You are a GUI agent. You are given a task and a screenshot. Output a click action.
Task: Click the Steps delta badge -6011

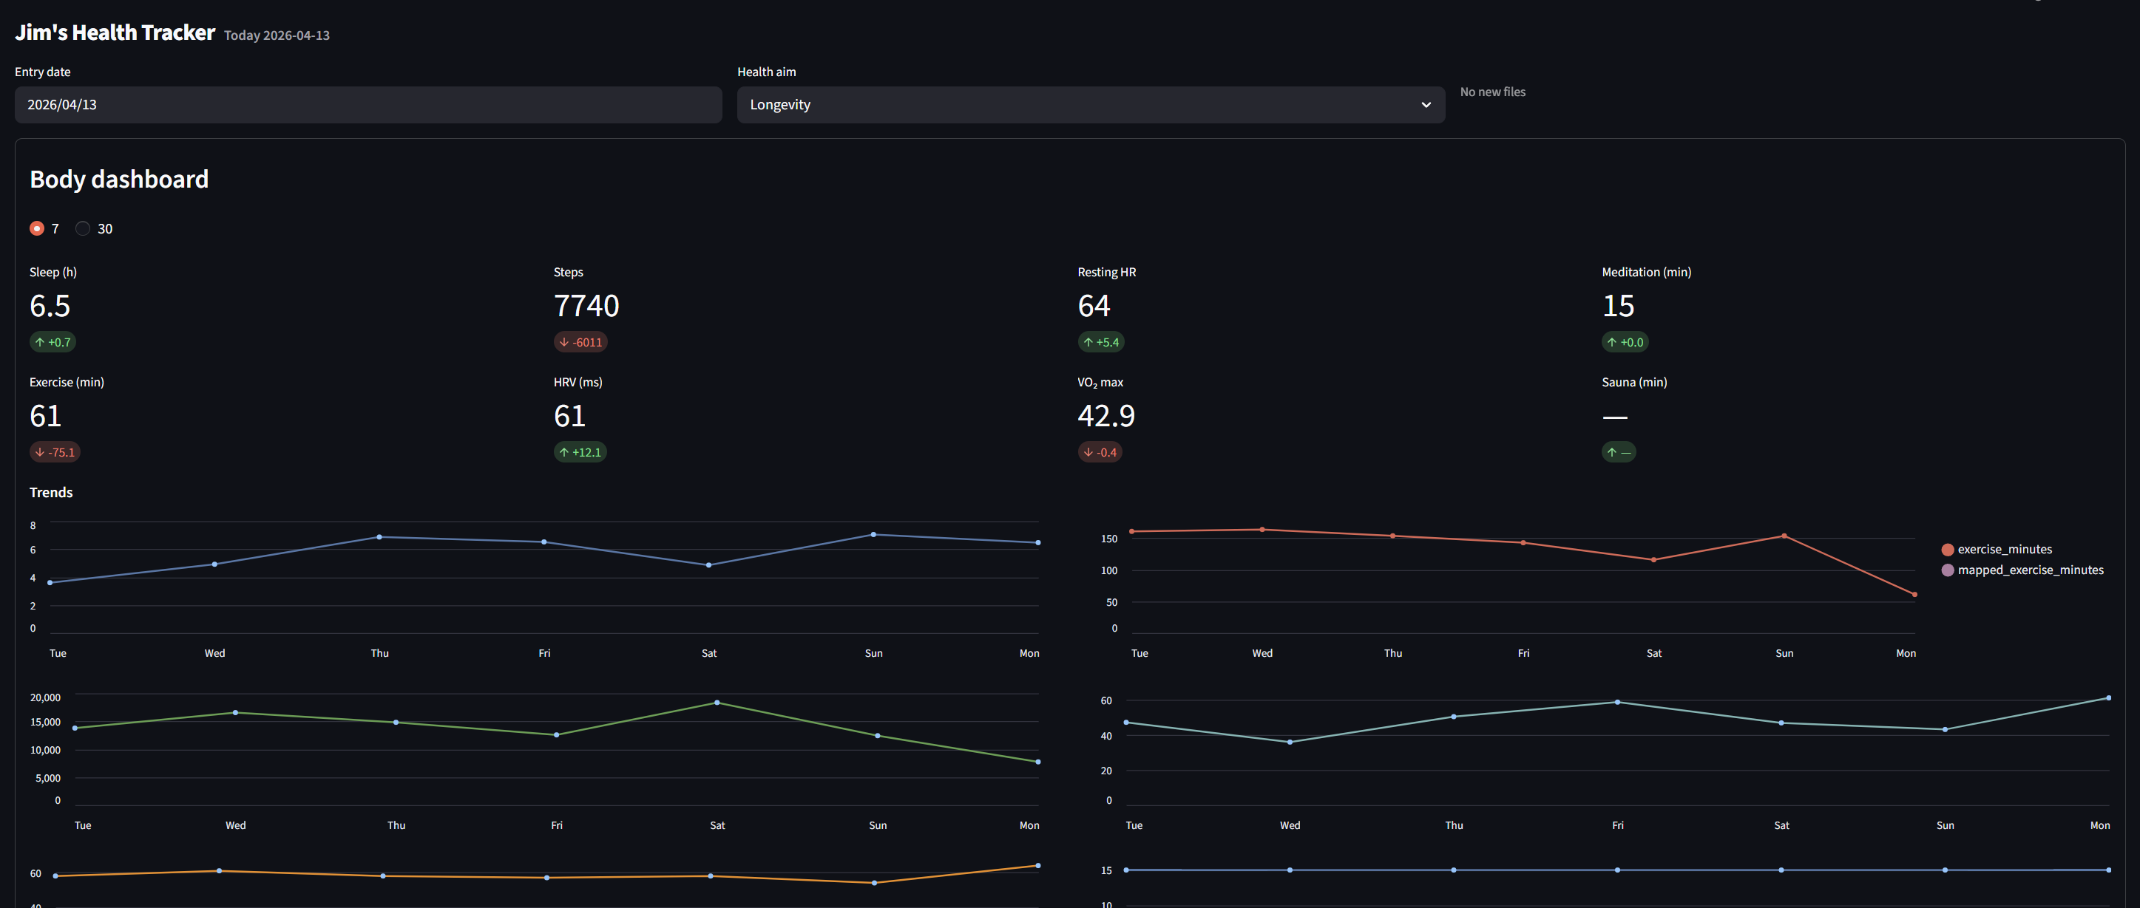tap(580, 342)
